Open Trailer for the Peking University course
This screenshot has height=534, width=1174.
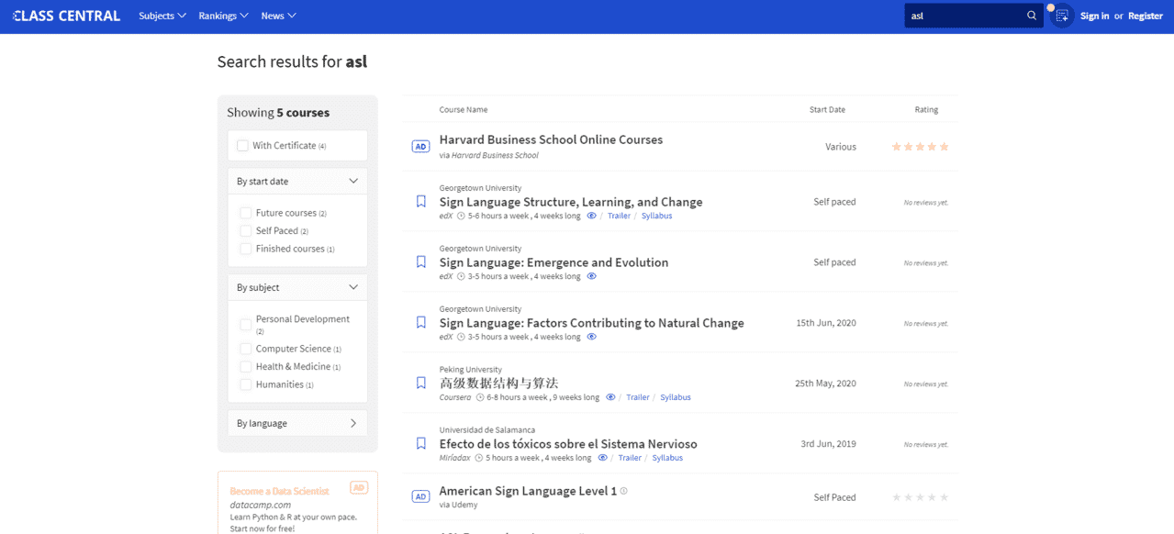pyautogui.click(x=637, y=397)
